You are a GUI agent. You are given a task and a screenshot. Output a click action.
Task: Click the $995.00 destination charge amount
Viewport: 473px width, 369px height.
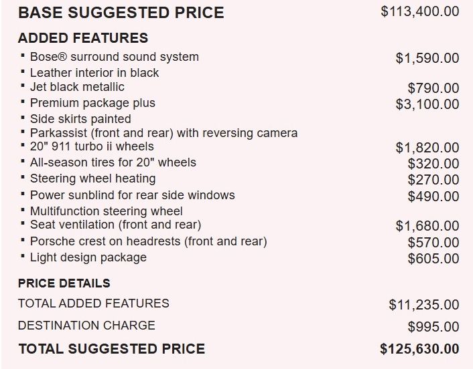[x=433, y=327]
